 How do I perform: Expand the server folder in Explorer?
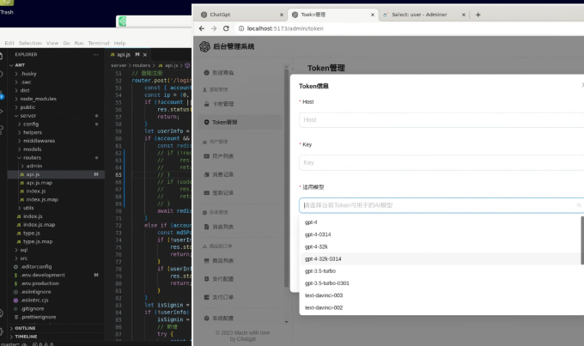(x=28, y=115)
